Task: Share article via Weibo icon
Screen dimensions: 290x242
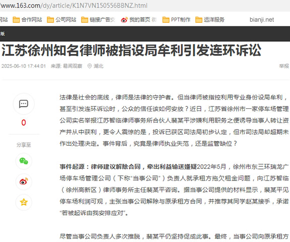Action: point(24,181)
